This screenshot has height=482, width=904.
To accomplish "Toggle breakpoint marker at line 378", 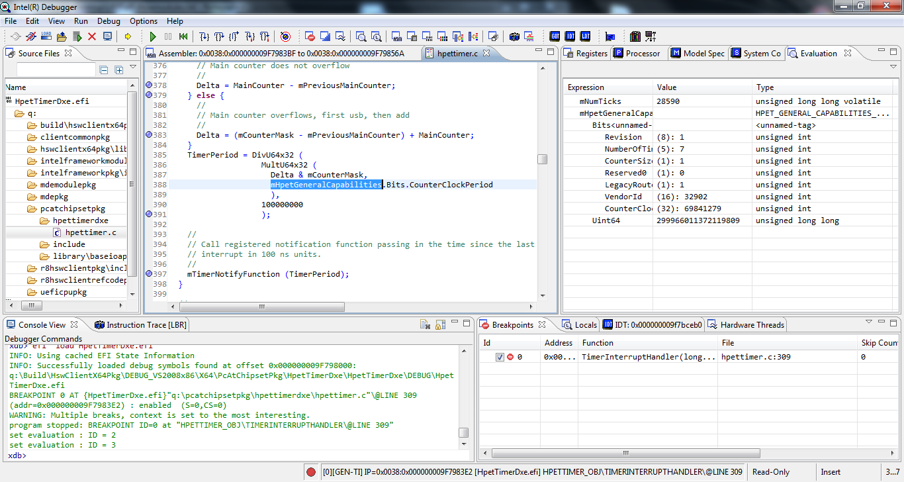I will [149, 85].
